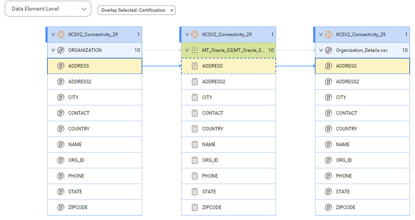Click ADDRESS column icon in ORGANIZATION
Image resolution: width=415 pixels, height=220 pixels.
pos(61,66)
